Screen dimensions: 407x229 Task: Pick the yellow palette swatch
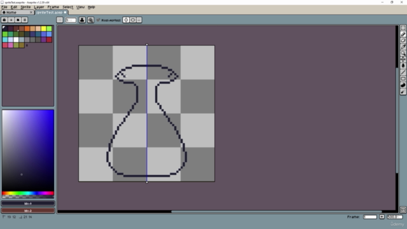(44, 28)
